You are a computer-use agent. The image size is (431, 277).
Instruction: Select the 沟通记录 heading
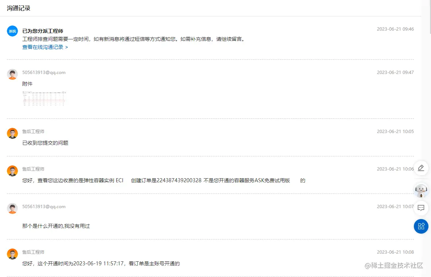[x=19, y=8]
